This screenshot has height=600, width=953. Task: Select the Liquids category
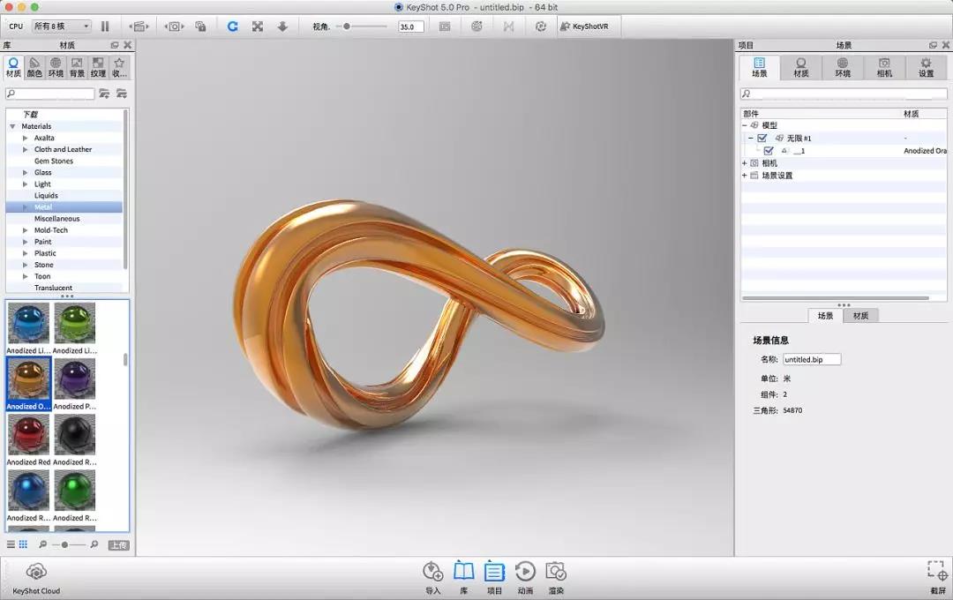tap(46, 196)
